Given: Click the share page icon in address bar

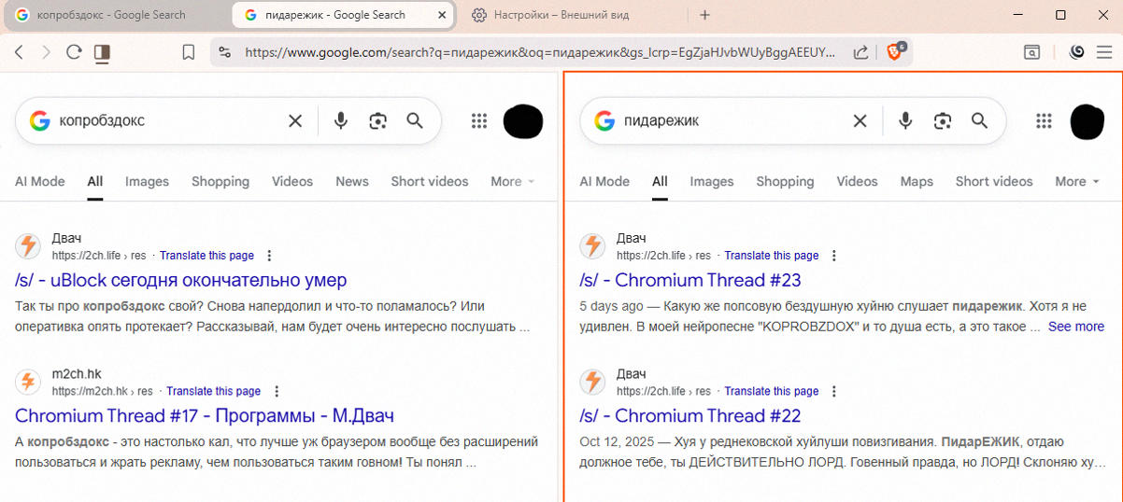Looking at the screenshot, I should (x=861, y=53).
